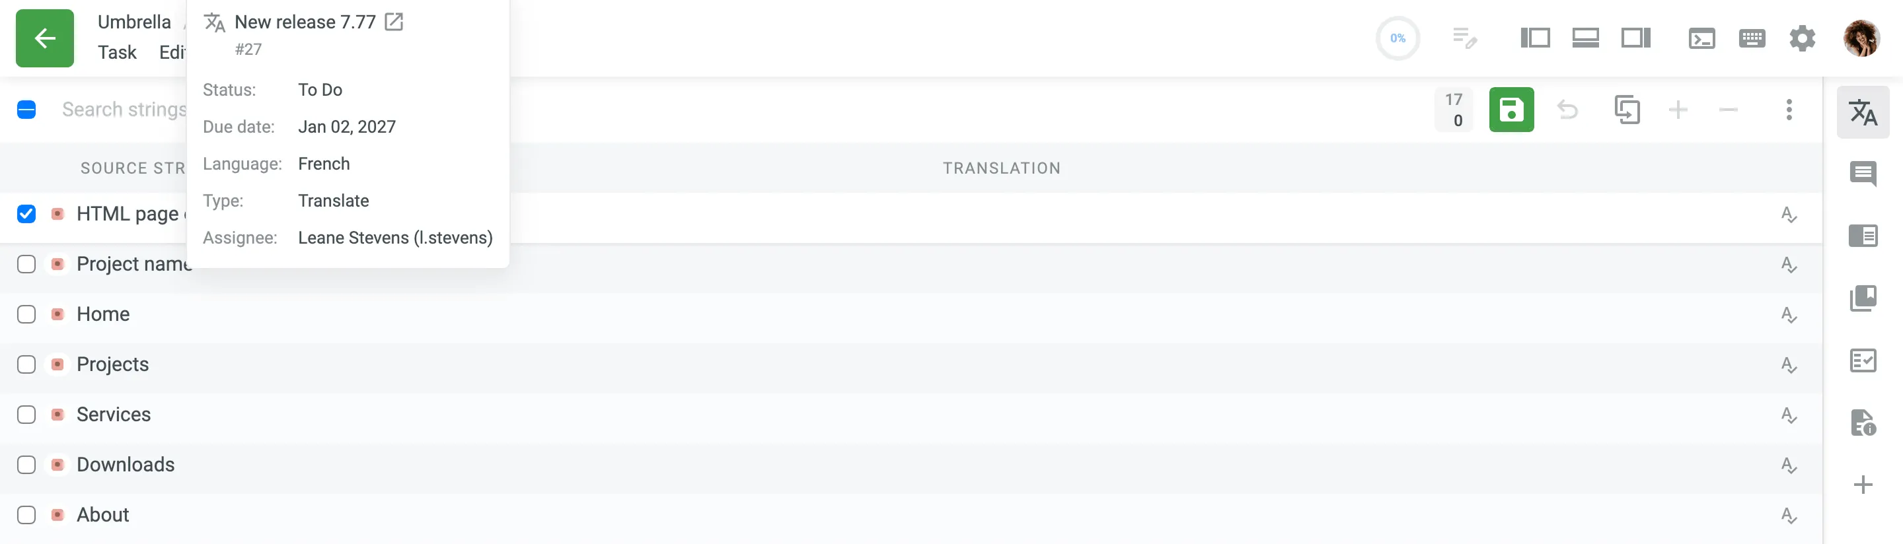Screen dimensions: 1903x544
Task: Tick the Downloads string checkbox
Action: (26, 465)
